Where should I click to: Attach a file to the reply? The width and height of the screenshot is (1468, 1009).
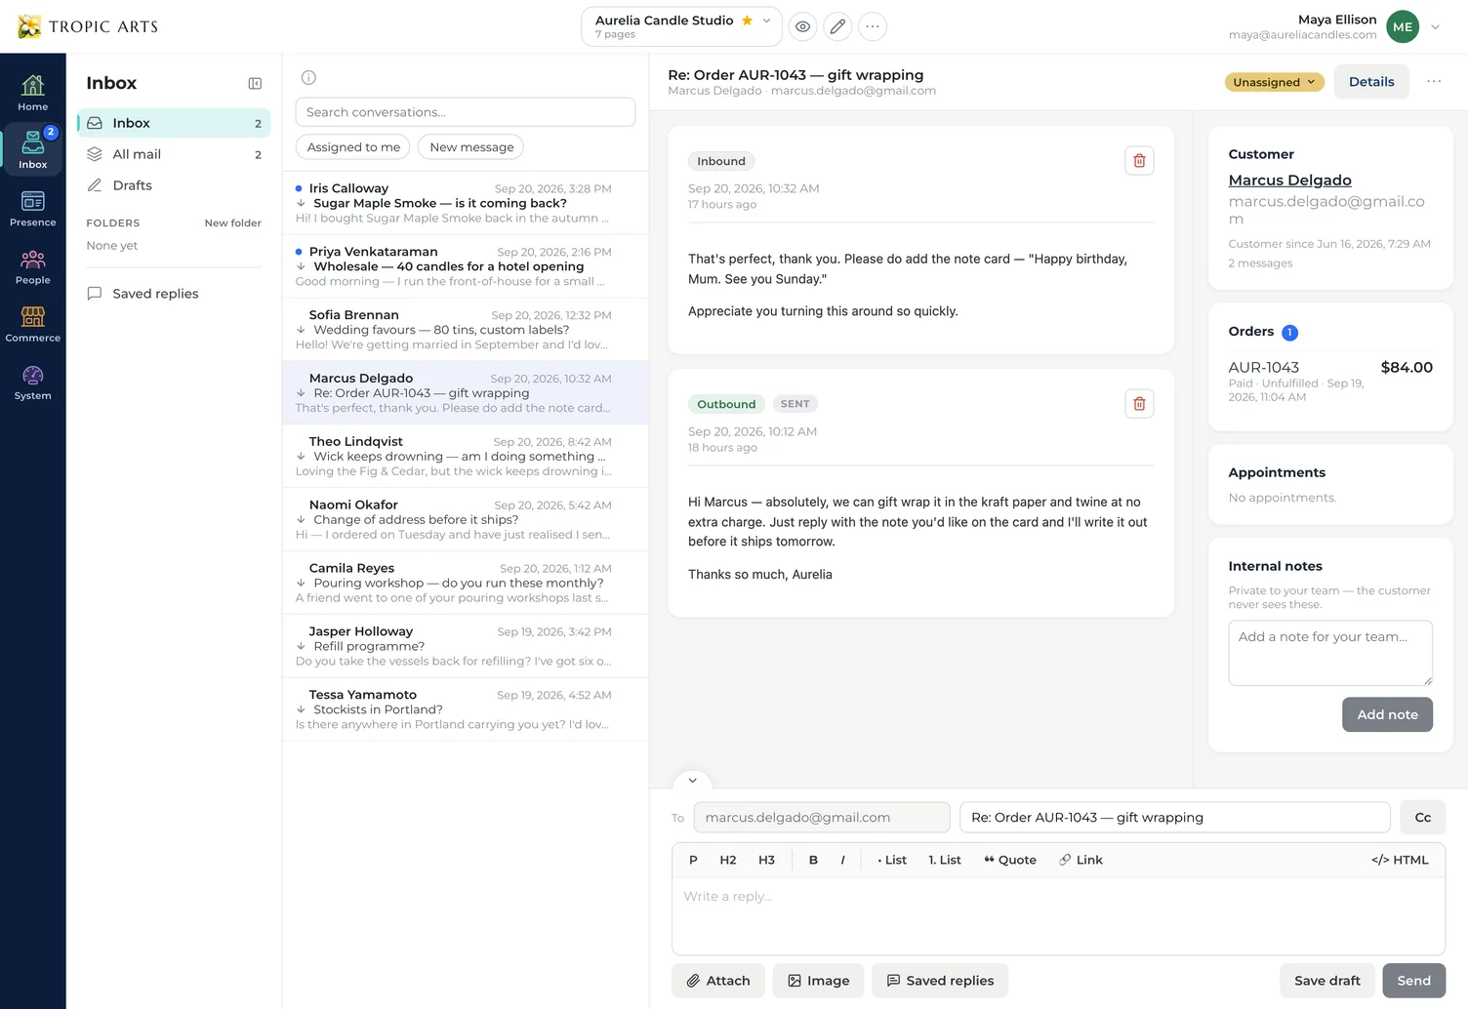[x=718, y=981]
